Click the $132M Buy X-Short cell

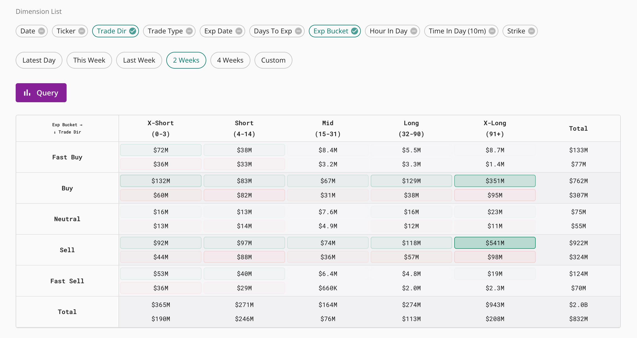tap(161, 181)
